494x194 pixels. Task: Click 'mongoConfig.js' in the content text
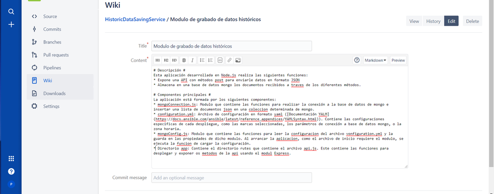point(173,134)
